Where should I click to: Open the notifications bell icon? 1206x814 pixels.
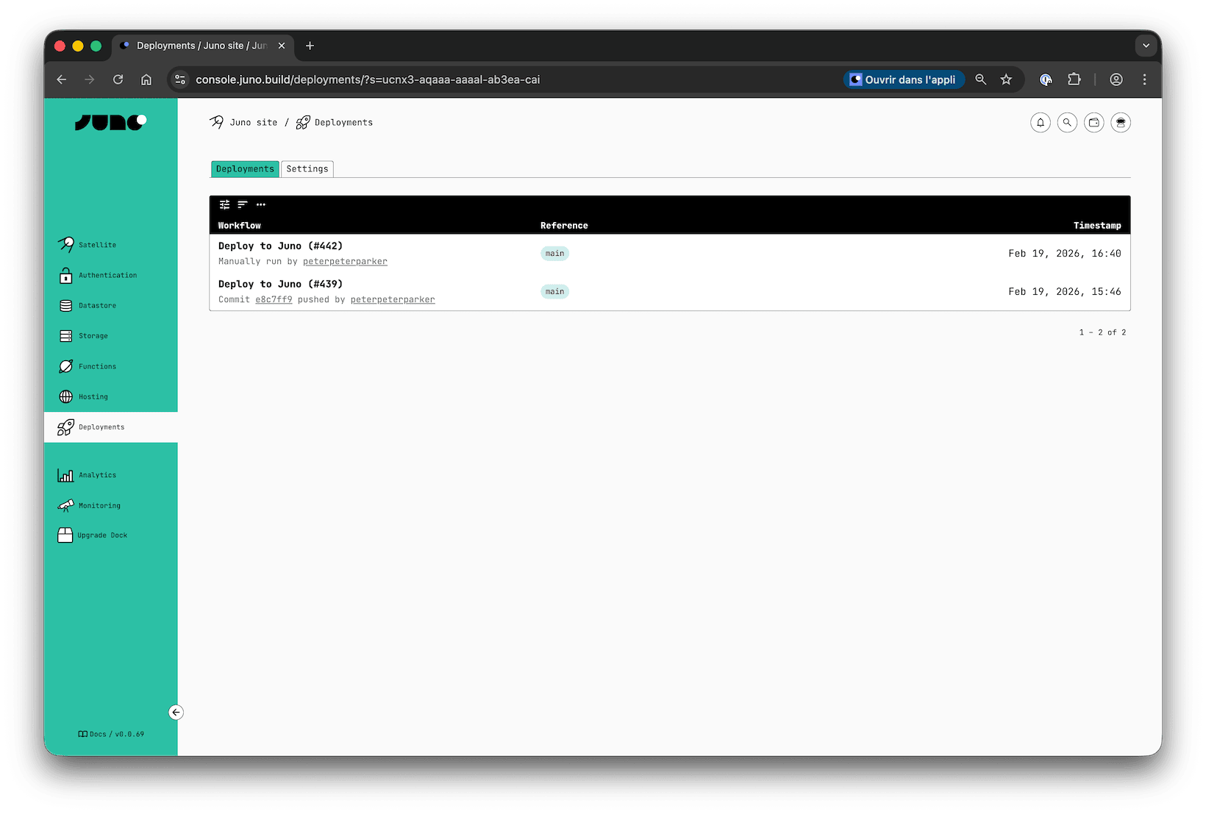(1040, 122)
